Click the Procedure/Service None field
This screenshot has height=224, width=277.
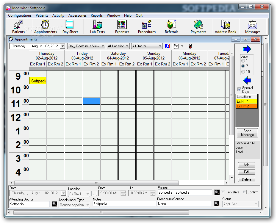coord(184,204)
